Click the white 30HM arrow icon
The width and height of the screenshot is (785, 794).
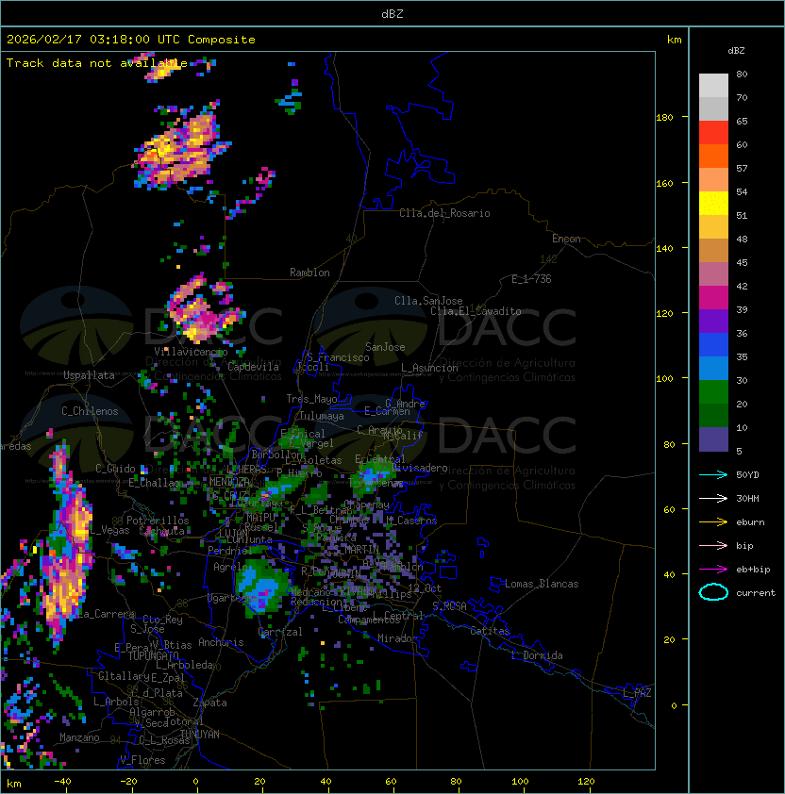tap(713, 498)
